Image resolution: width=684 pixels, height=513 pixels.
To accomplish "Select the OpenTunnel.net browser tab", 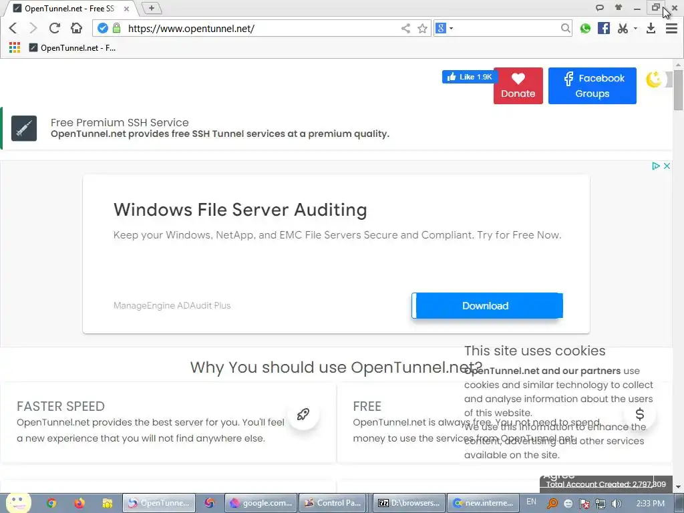I will point(69,8).
